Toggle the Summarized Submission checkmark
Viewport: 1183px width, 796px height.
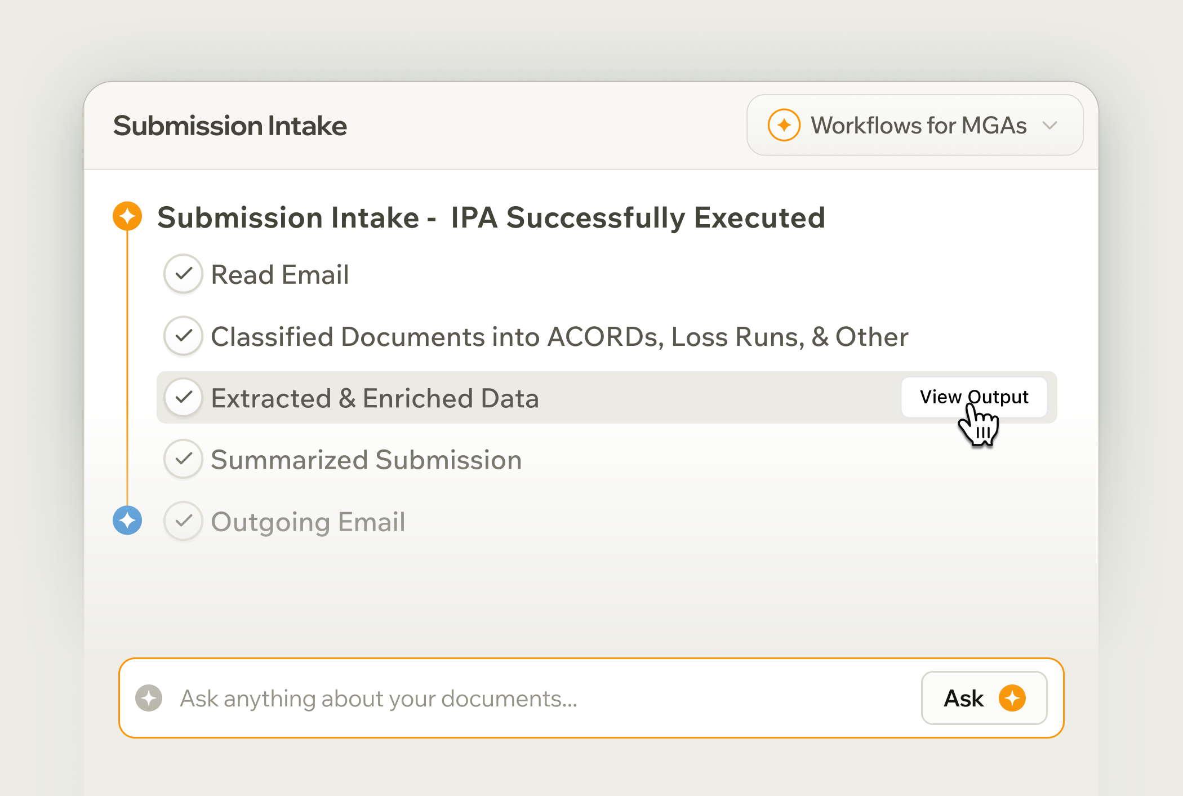click(183, 459)
